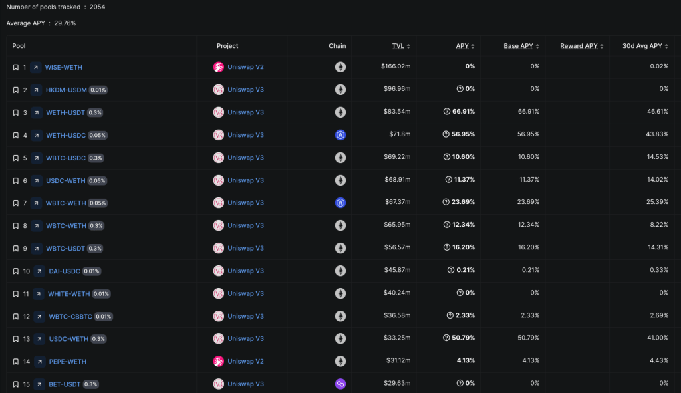The height and width of the screenshot is (393, 681).
Task: Click the Chain column header
Action: (x=337, y=45)
